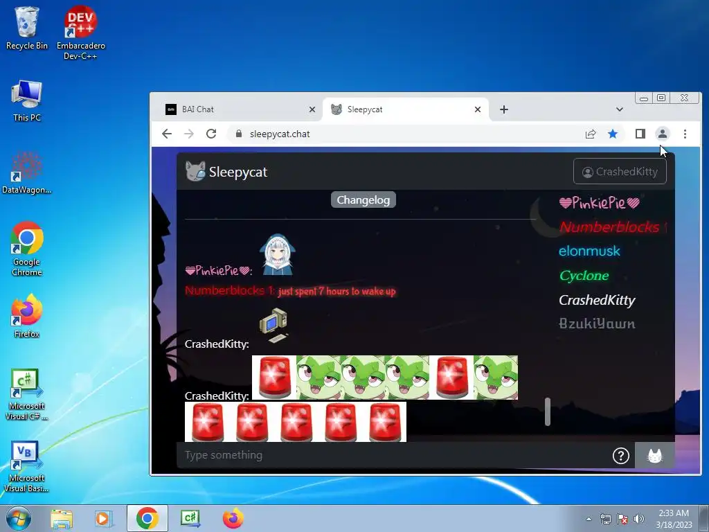709x532 pixels.
Task: Close the BAI Chat tab
Action: (312, 109)
